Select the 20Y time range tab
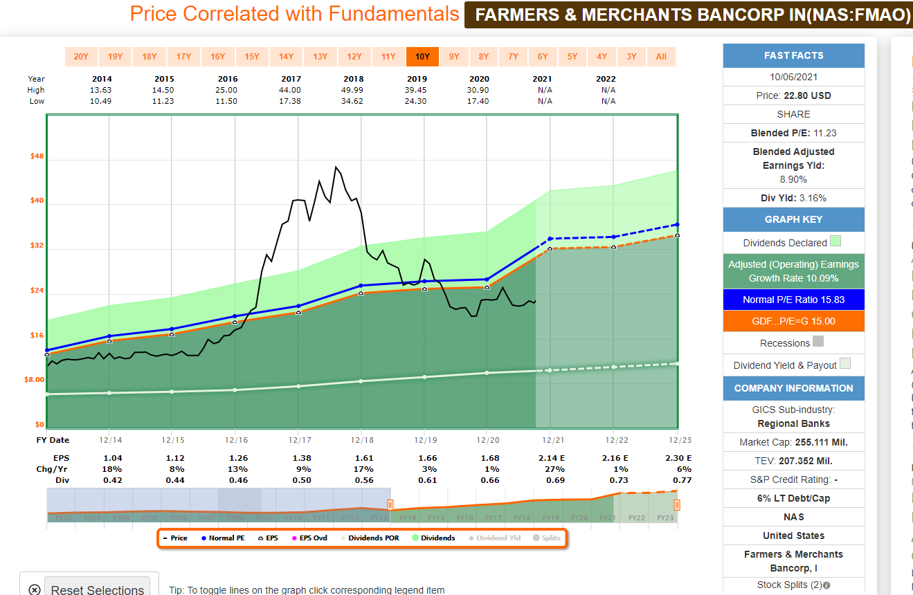 (x=81, y=57)
